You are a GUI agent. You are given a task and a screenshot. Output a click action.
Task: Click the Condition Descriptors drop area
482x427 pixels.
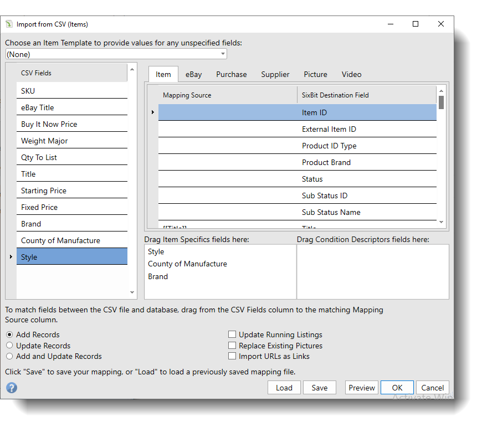pos(372,271)
